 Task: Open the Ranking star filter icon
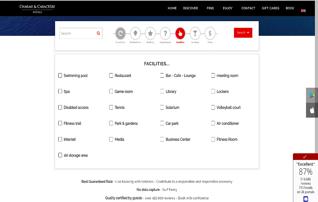[x=150, y=33]
